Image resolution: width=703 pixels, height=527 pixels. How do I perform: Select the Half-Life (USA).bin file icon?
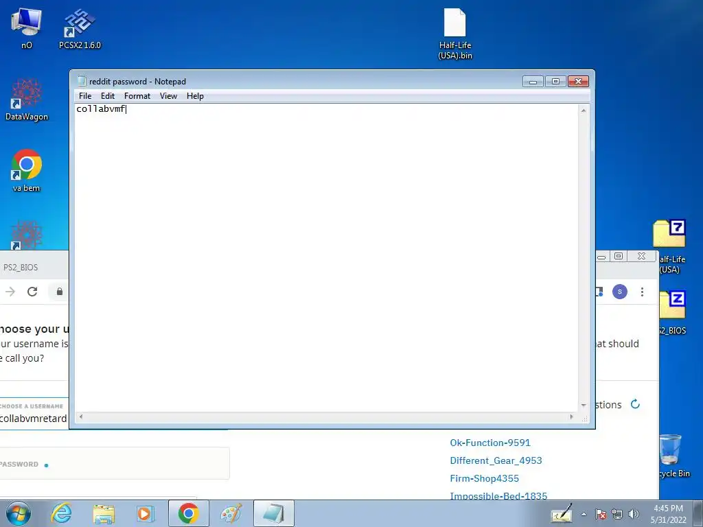[454, 34]
